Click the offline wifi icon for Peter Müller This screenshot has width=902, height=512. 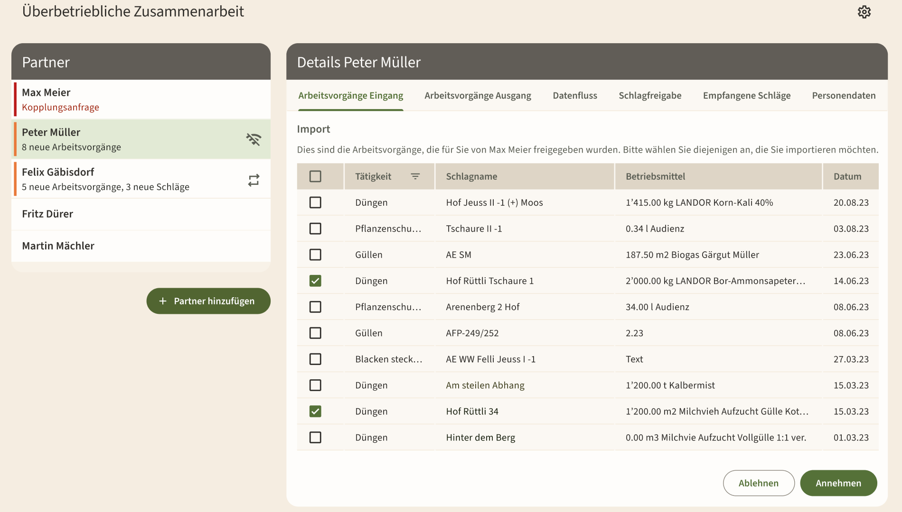254,139
